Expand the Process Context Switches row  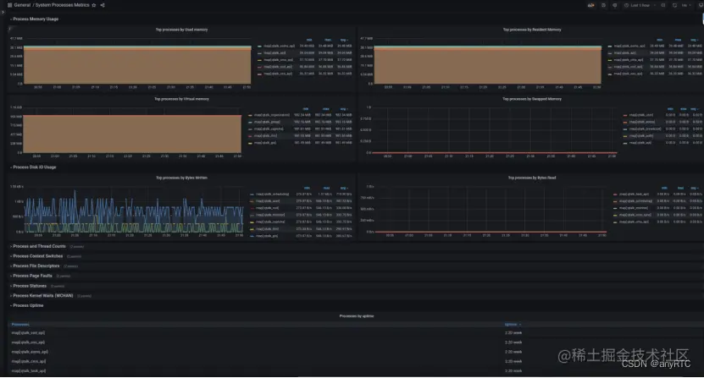pyautogui.click(x=38, y=256)
